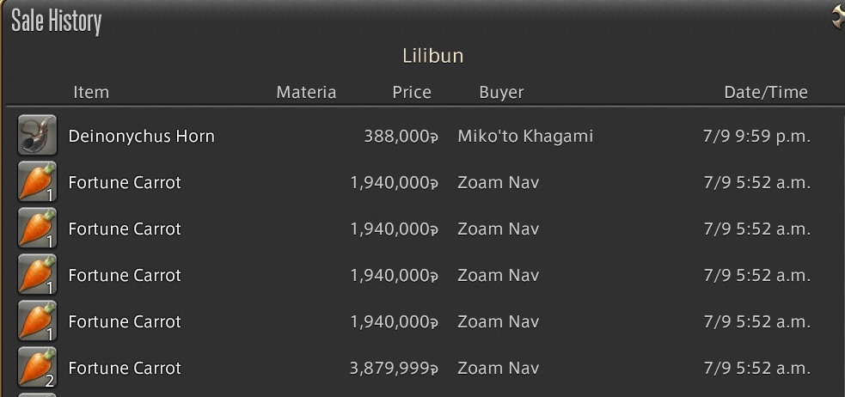The image size is (845, 397).
Task: Click the Fortune Carrot icon with quantity 2
Action: point(37,367)
